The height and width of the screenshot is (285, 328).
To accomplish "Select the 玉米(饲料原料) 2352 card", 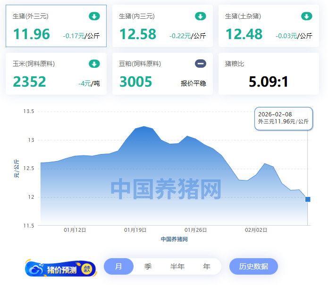I will pyautogui.click(x=56, y=74).
